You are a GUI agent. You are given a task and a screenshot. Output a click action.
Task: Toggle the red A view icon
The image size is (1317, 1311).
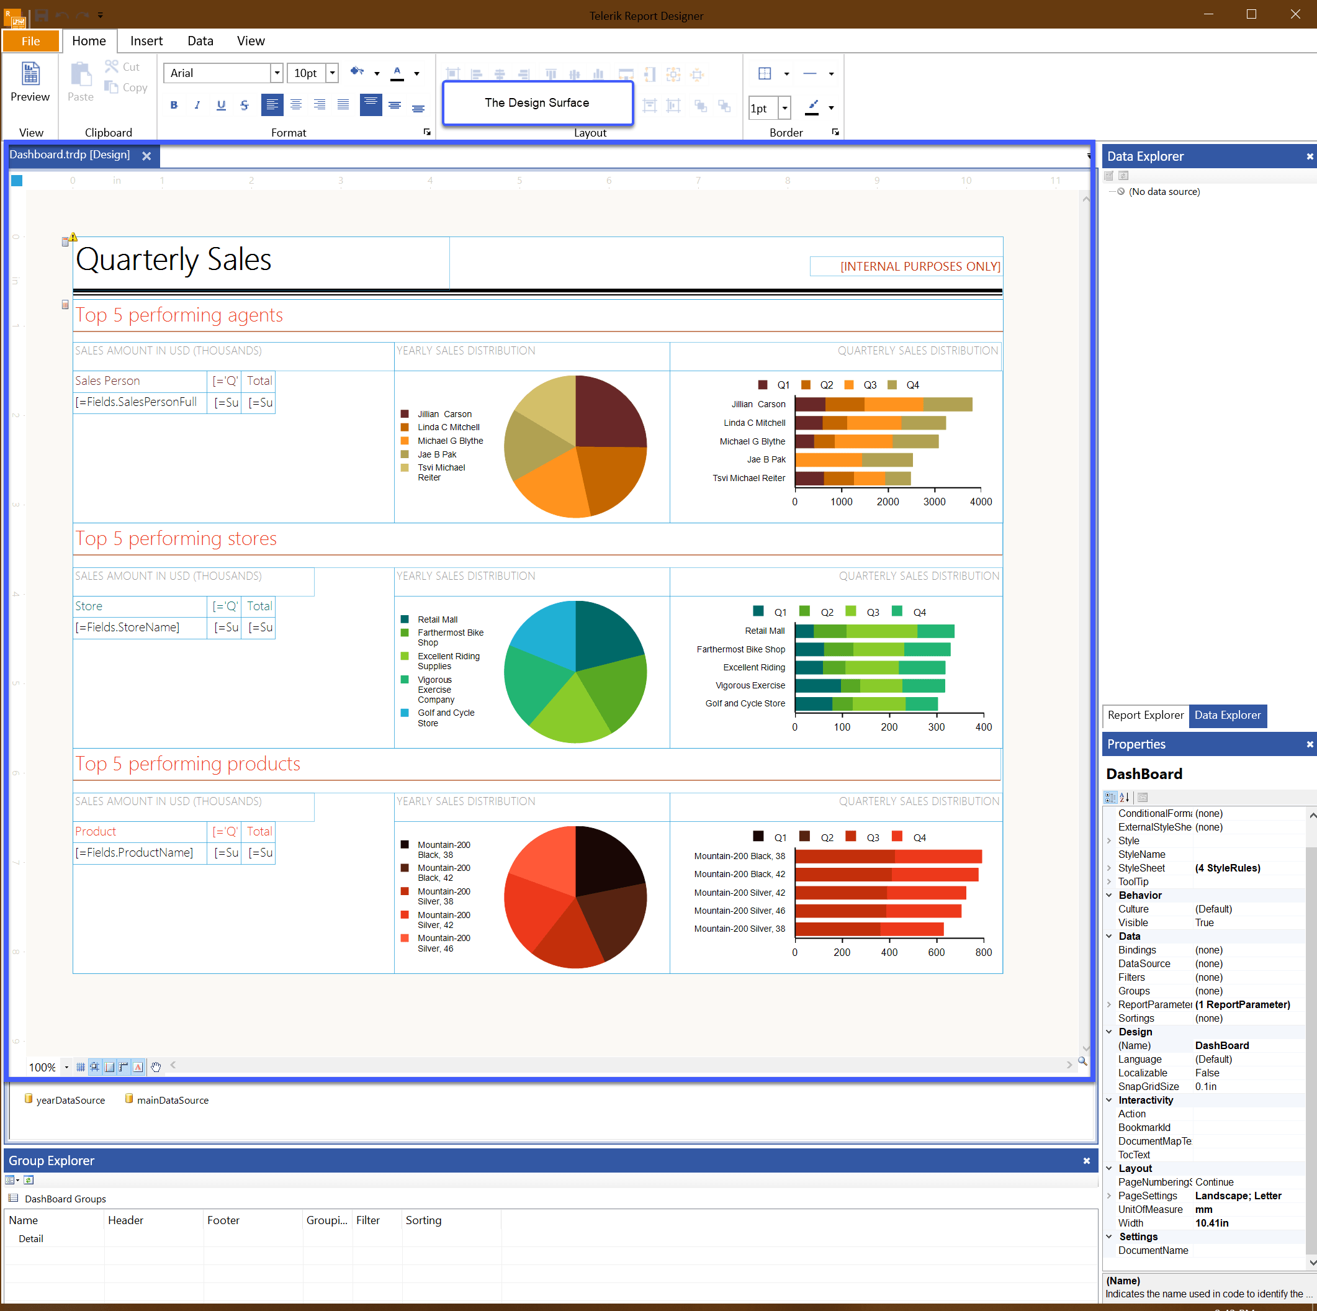point(138,1067)
